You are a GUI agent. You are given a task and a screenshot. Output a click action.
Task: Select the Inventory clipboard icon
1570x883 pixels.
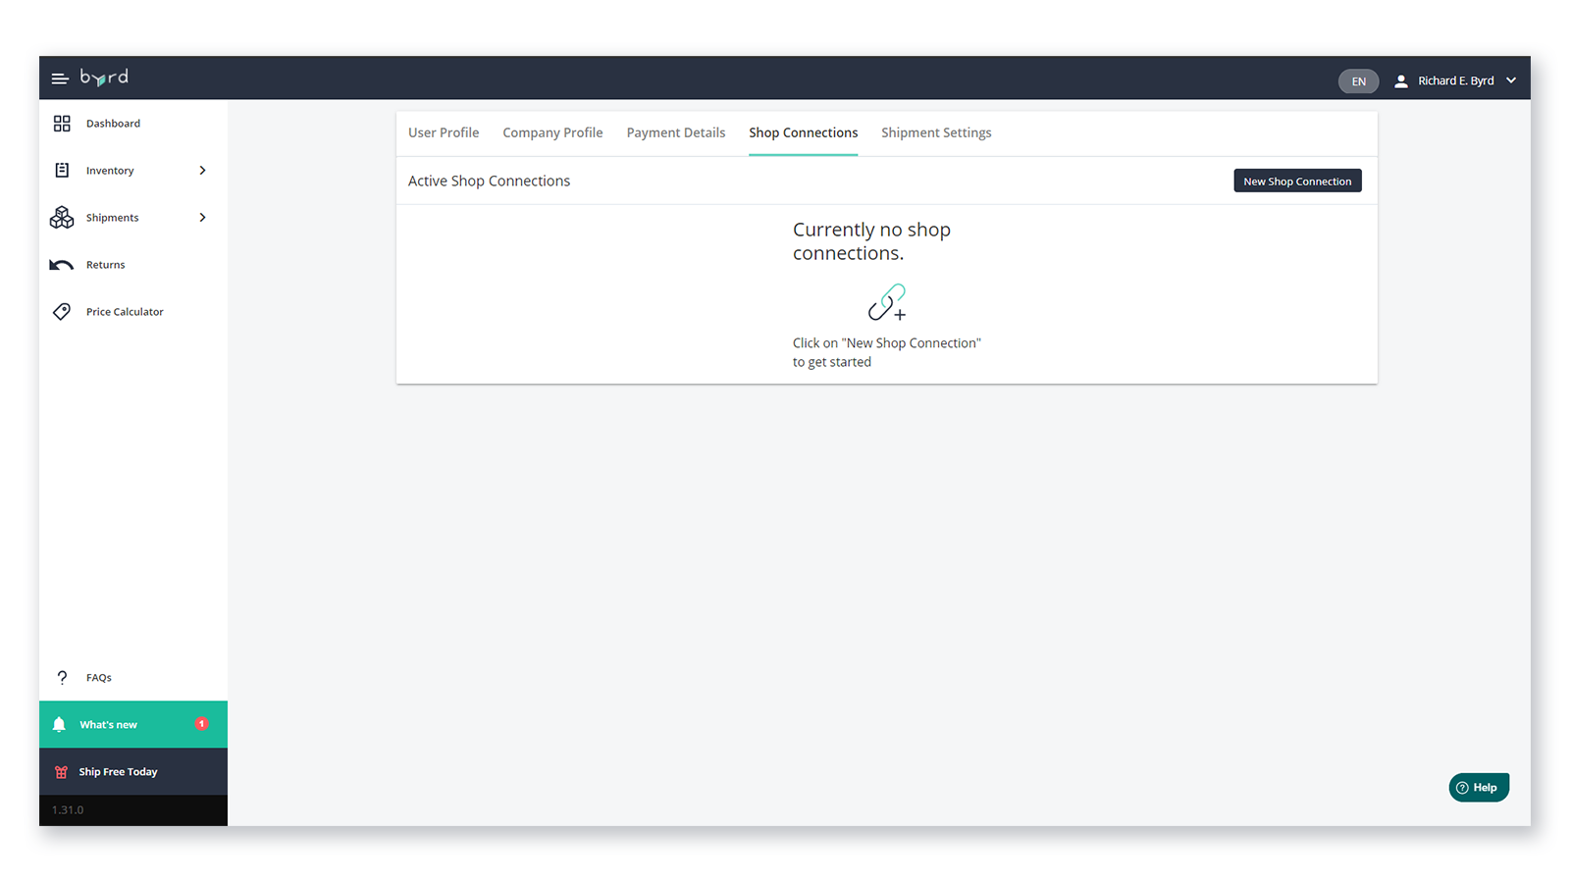62,171
